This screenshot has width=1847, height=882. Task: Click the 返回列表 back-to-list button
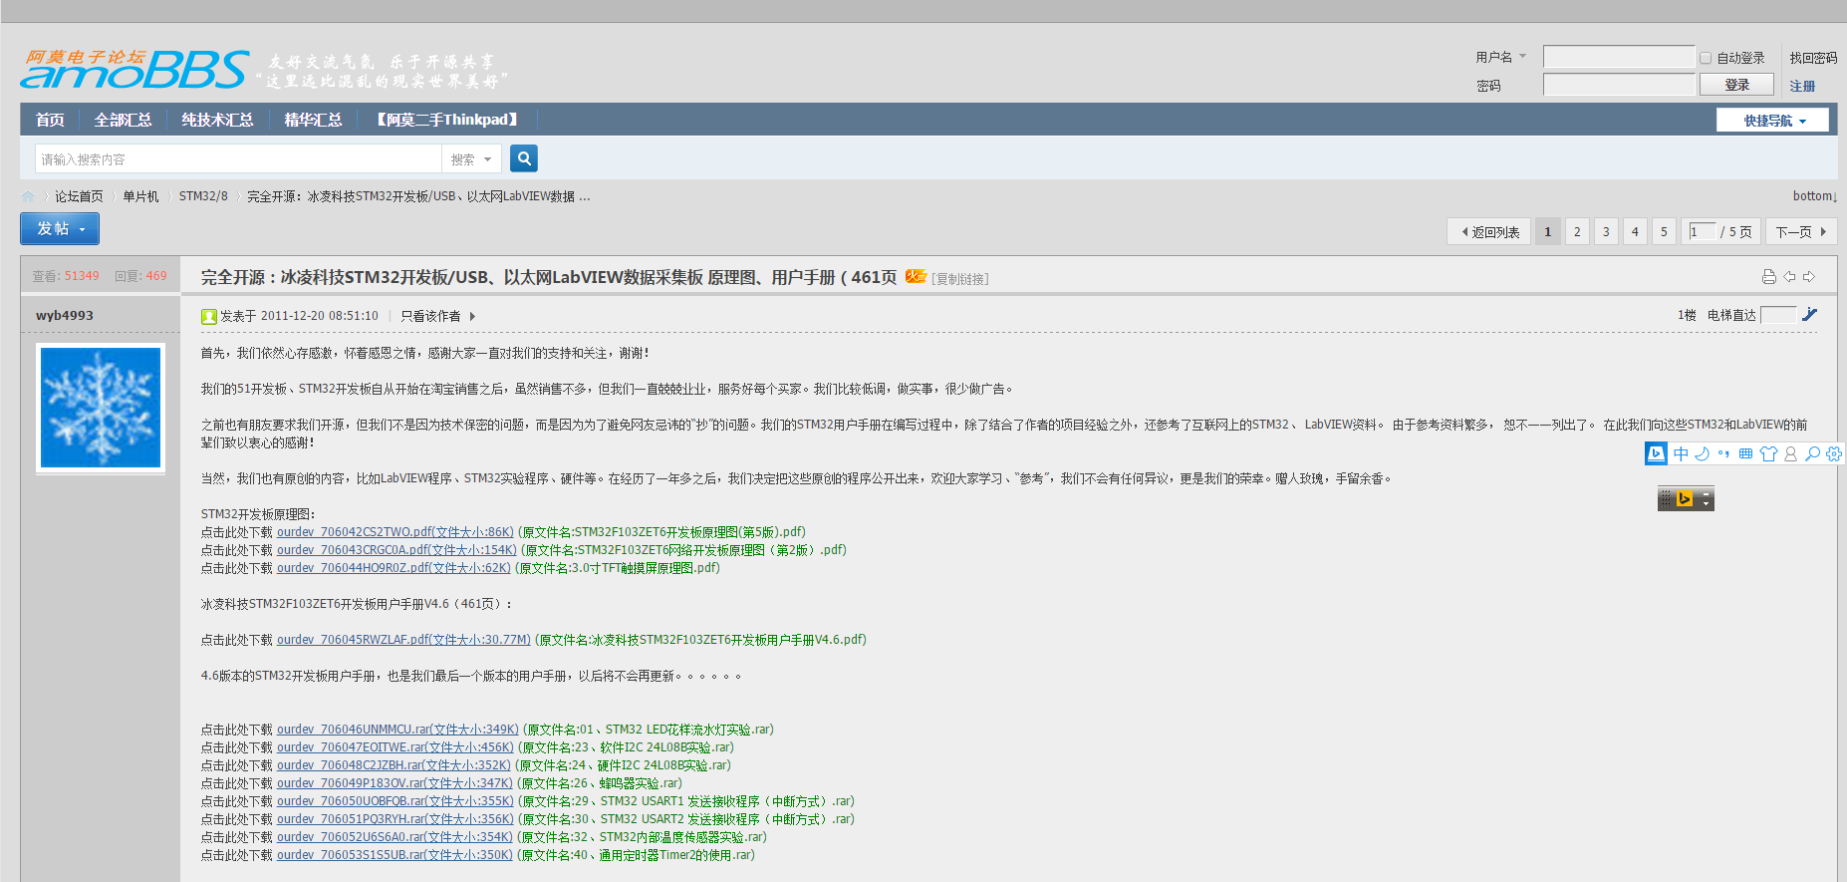[1489, 232]
